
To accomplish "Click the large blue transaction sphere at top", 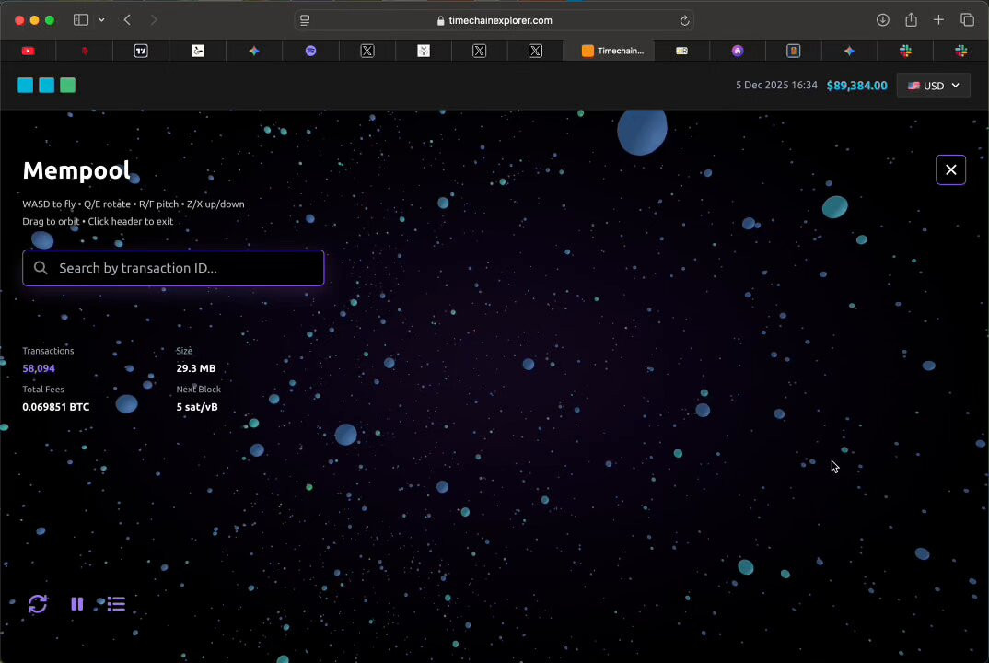I will pyautogui.click(x=642, y=131).
